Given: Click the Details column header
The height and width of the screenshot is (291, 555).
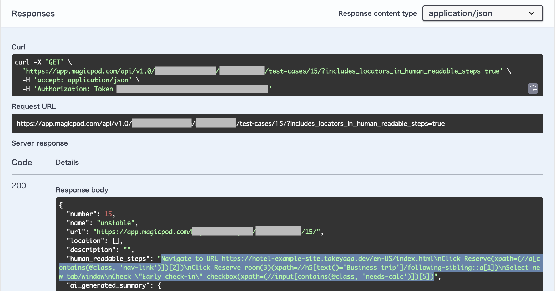Looking at the screenshot, I should [x=67, y=162].
